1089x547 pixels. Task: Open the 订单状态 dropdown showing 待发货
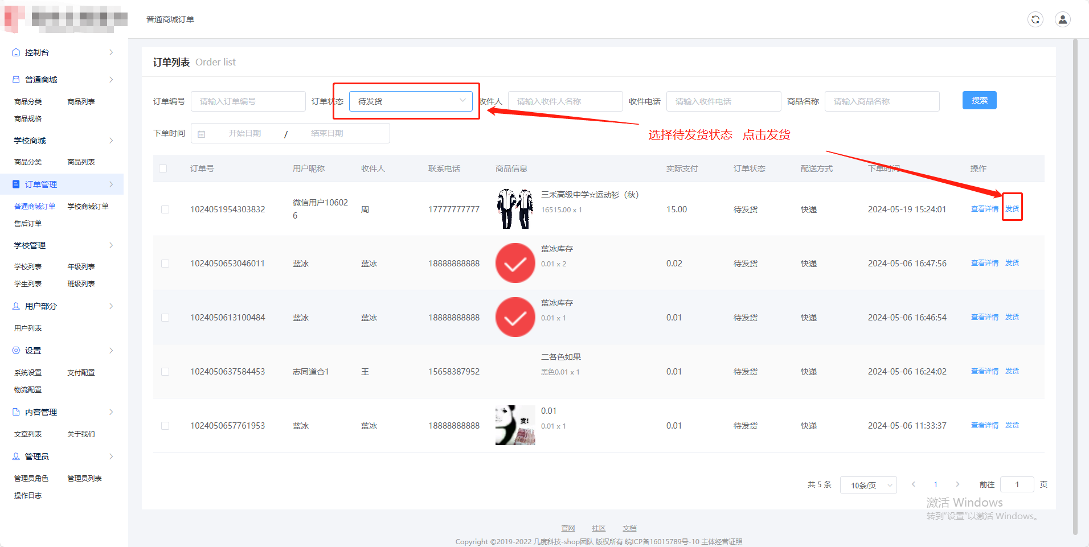point(410,101)
